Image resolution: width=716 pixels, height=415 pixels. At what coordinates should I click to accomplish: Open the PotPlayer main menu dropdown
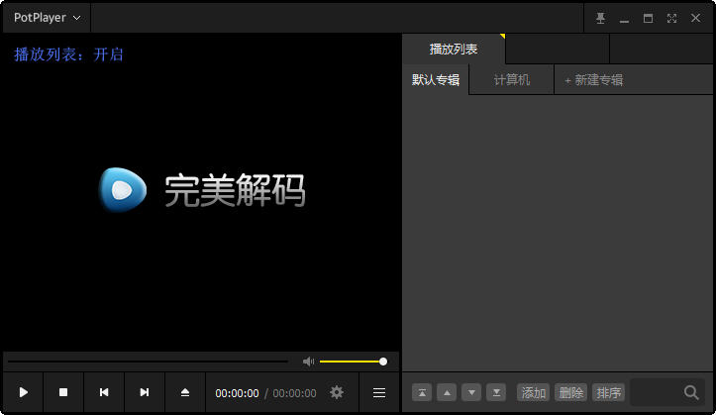pos(47,18)
